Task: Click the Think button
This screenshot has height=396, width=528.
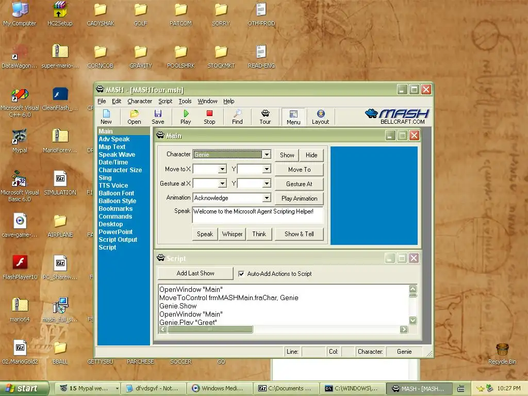Action: pos(259,234)
